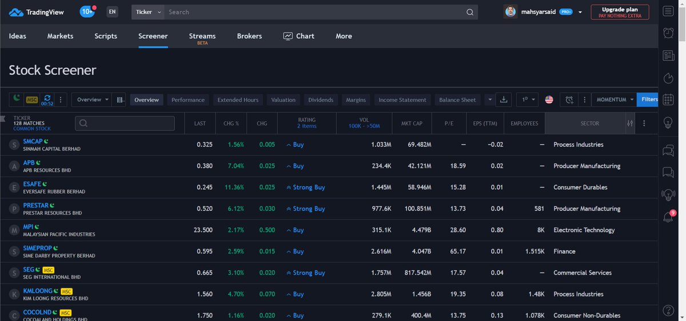Viewport: 686px width, 321px height.
Task: Click the export screener data download icon
Action: pos(504,100)
